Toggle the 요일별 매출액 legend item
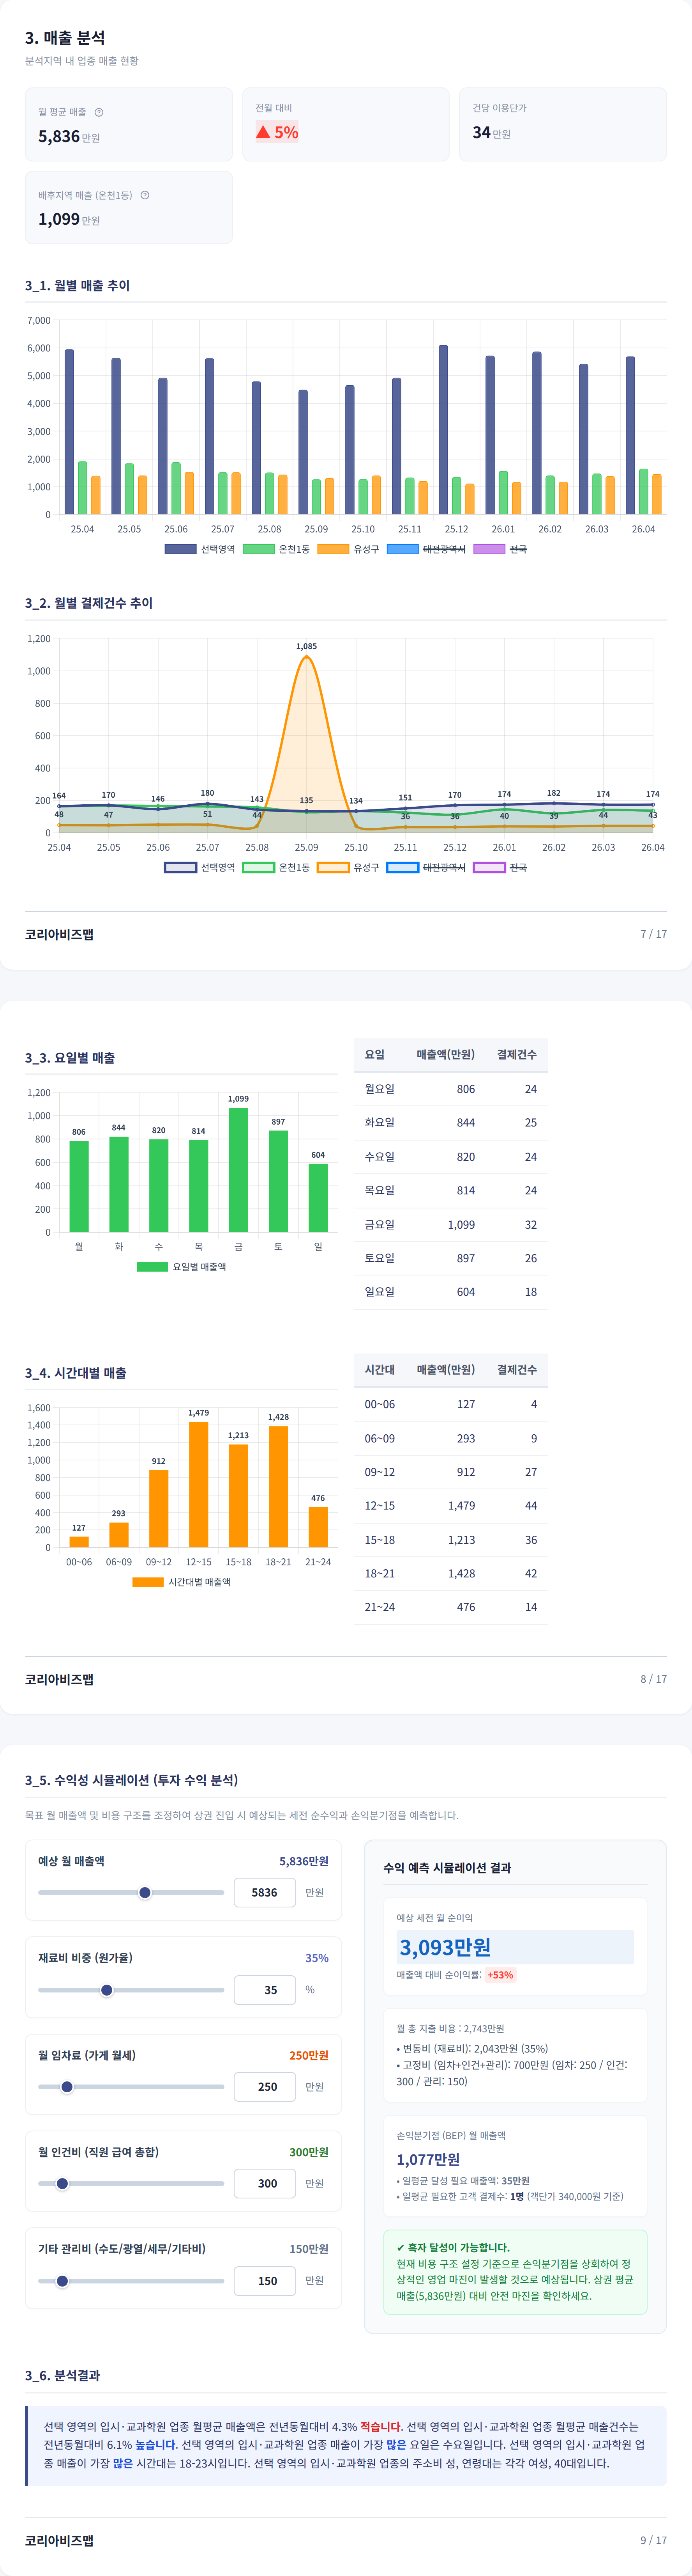692x2576 pixels. point(182,1267)
